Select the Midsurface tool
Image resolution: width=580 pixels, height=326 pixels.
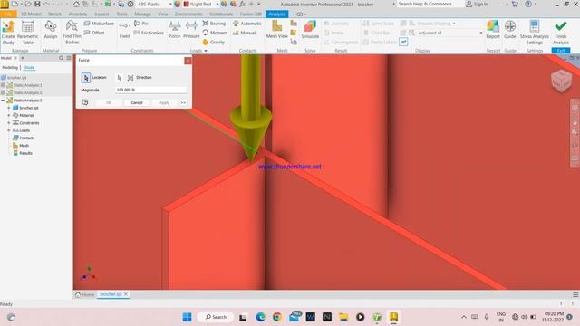click(99, 24)
